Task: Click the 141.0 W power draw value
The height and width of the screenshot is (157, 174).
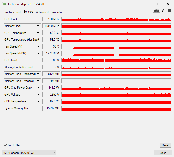Action: coord(51,88)
